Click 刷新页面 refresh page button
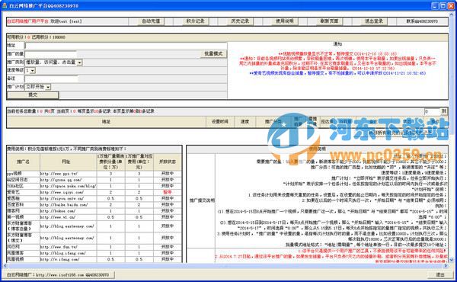 click(329, 21)
